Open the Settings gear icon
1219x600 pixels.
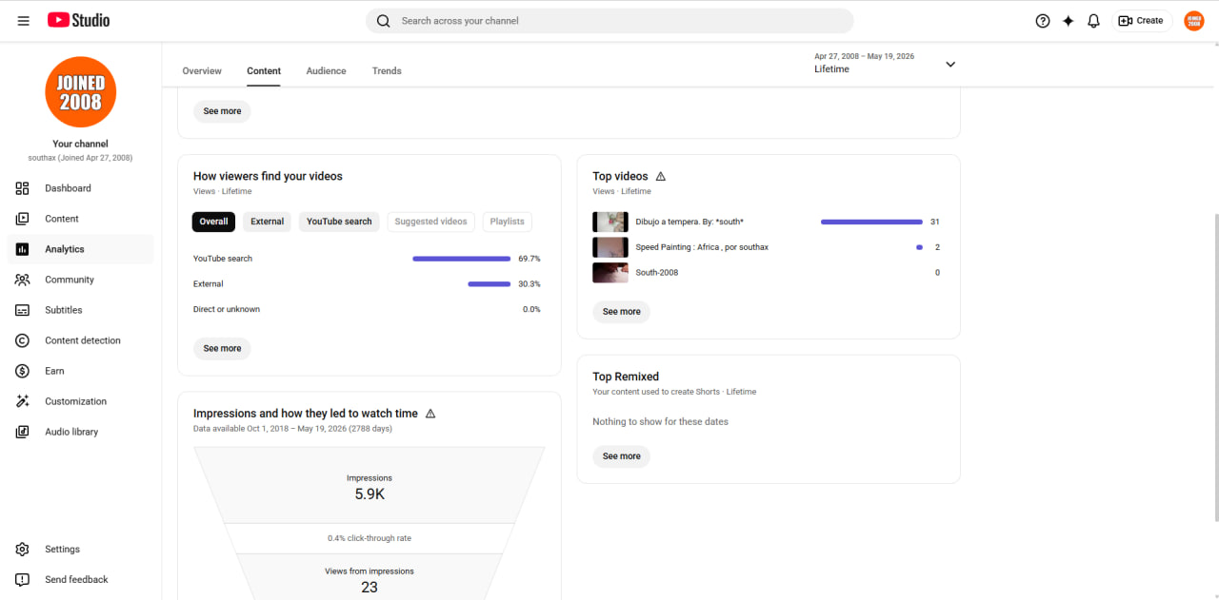(23, 550)
